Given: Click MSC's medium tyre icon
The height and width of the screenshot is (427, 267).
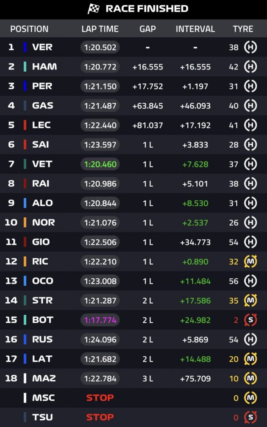Looking at the screenshot, I should click(x=251, y=398).
